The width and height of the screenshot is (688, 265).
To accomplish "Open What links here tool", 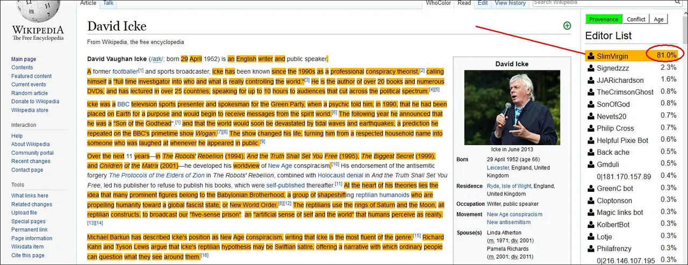I will tap(30, 196).
